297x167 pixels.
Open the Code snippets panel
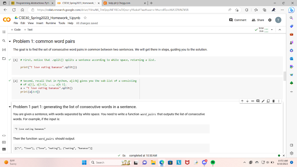pyautogui.click(x=3, y=135)
